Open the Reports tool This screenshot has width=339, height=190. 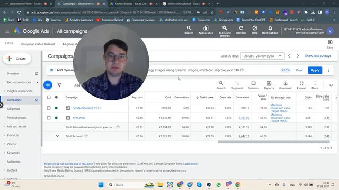[x=269, y=85]
